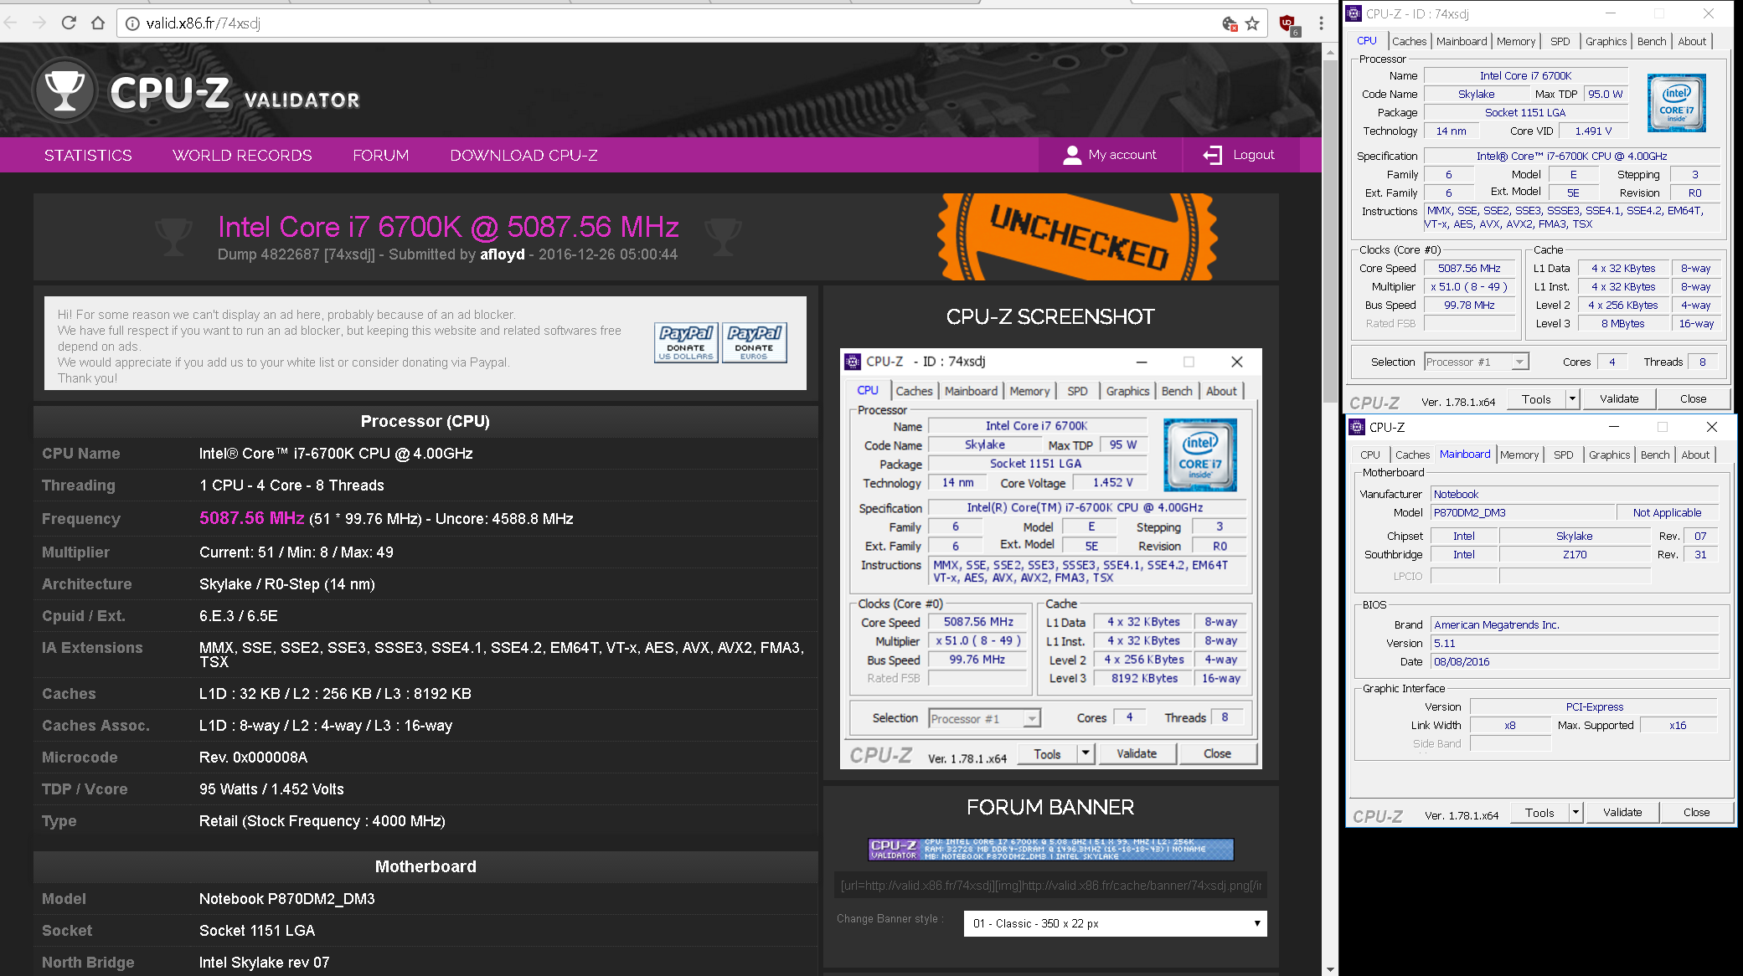Image resolution: width=1743 pixels, height=976 pixels.
Task: Open submitter afloyd's profile link
Action: (502, 254)
